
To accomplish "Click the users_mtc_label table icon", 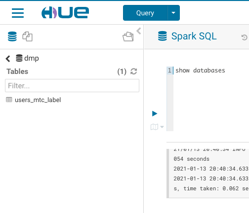I will [x=9, y=100].
